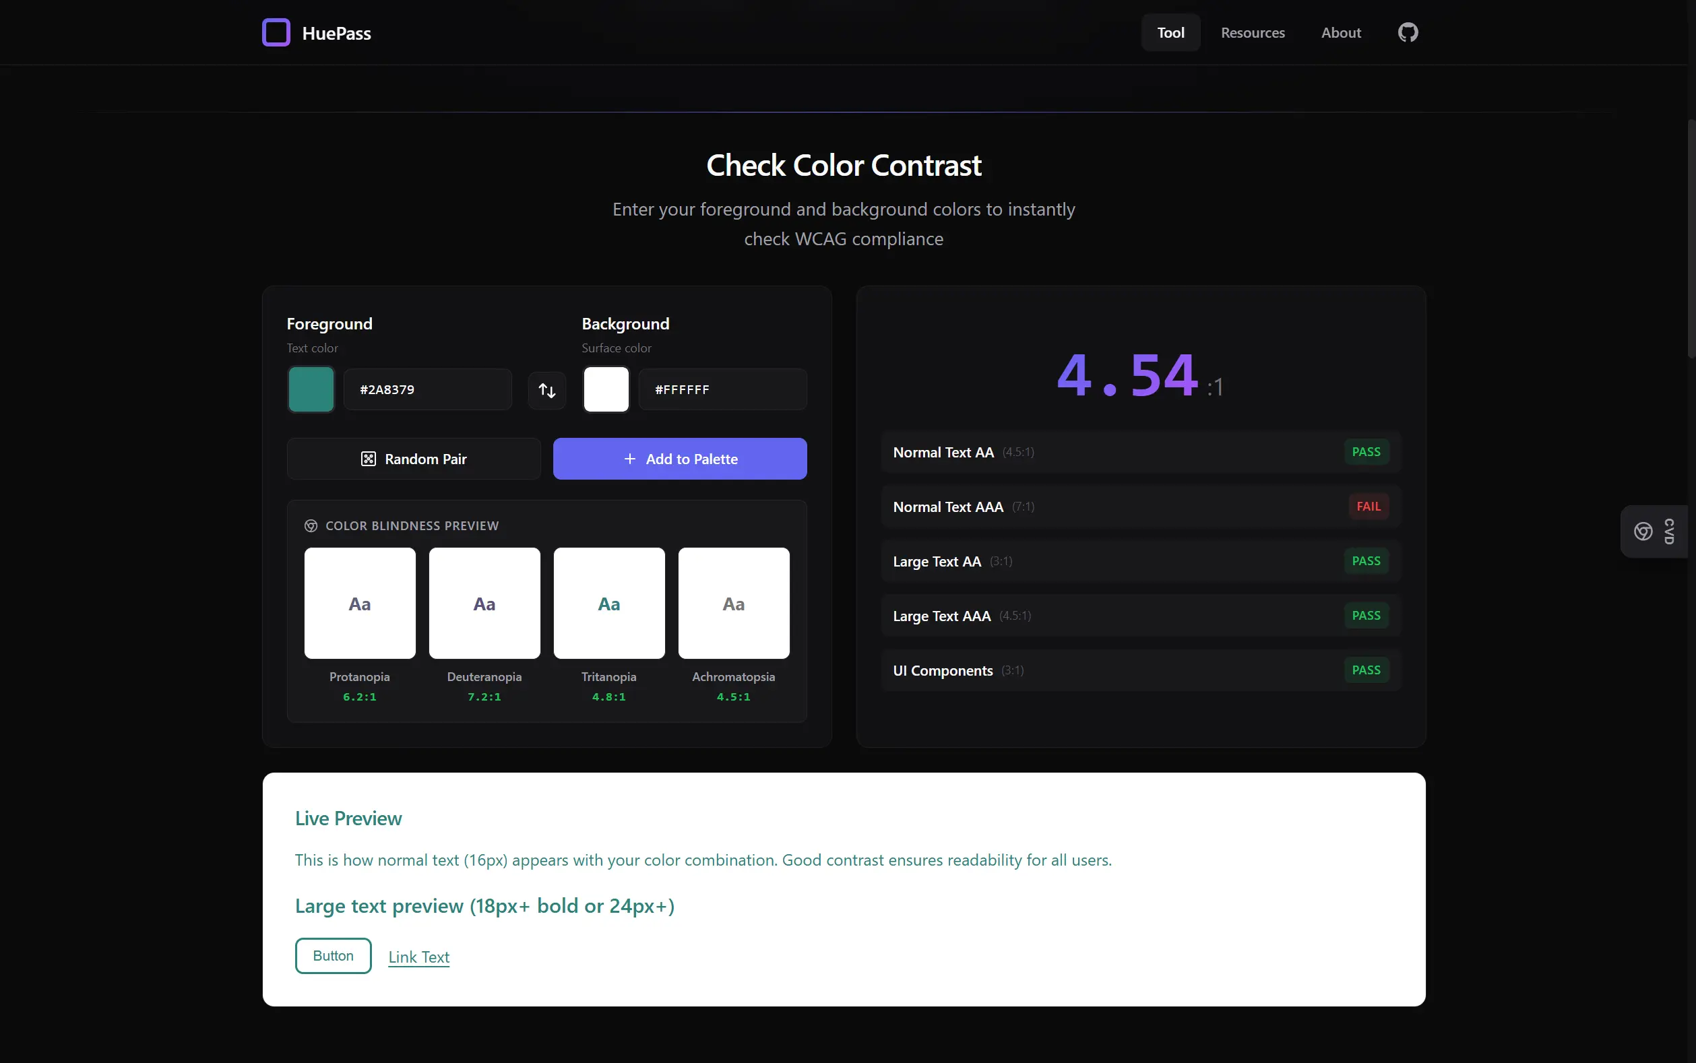Click the Color Blindness Preview section icon
Image resolution: width=1696 pixels, height=1063 pixels.
coord(311,525)
